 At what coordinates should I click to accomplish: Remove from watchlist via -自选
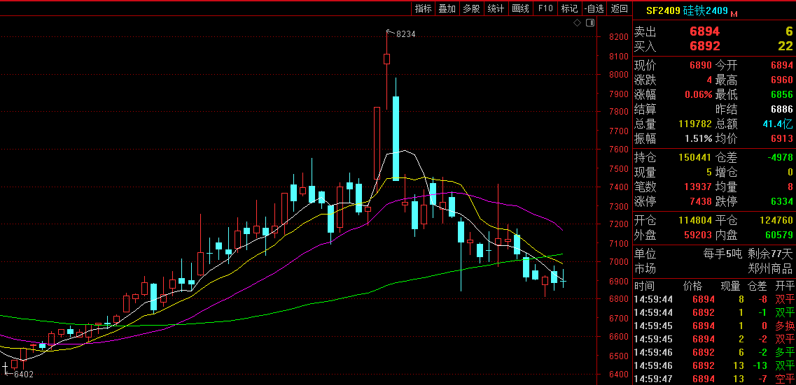click(x=594, y=8)
